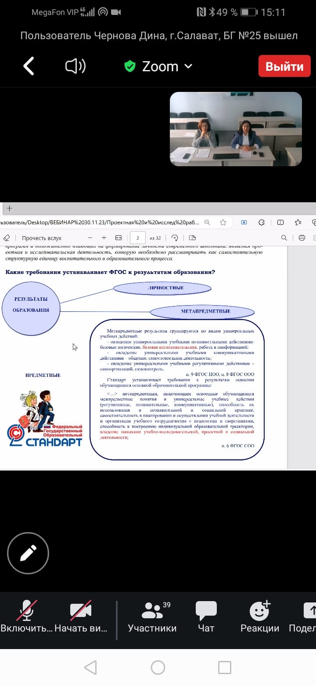Go back using the left chevron arrow
Image resolution: width=316 pixels, height=686 pixels.
(29, 66)
